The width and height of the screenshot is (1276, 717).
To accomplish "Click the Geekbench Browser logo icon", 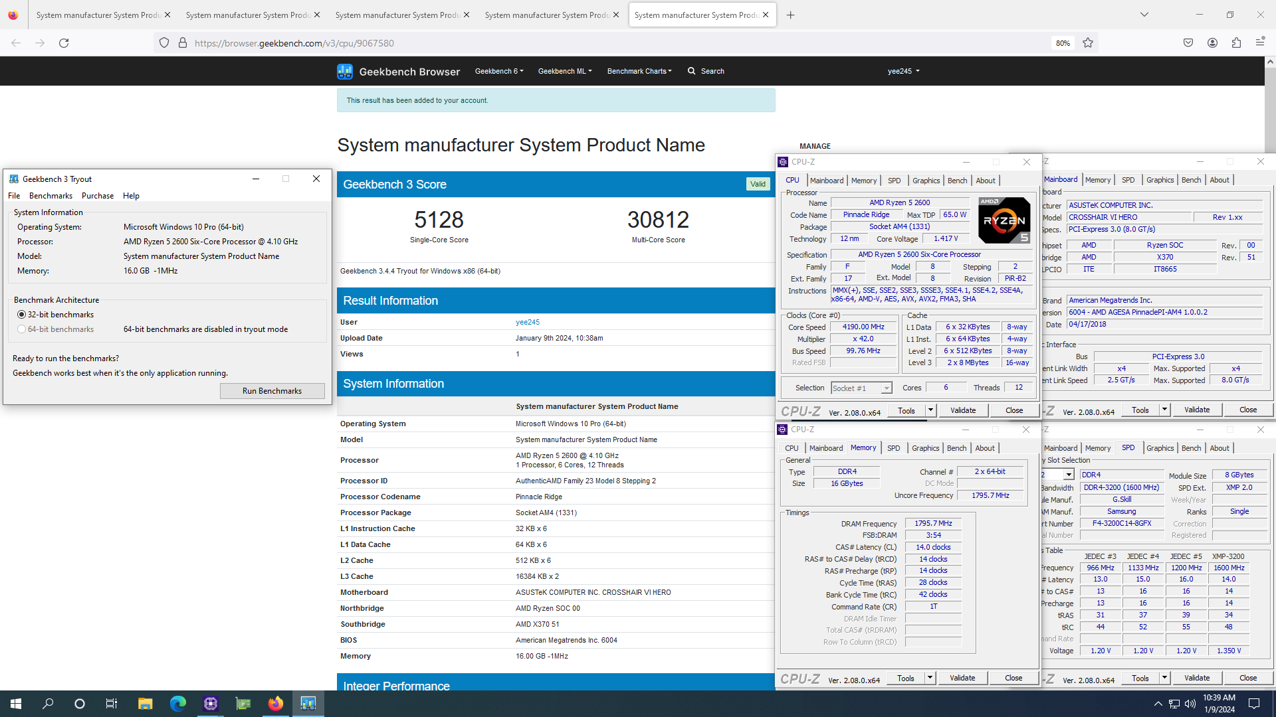I will [x=344, y=71].
